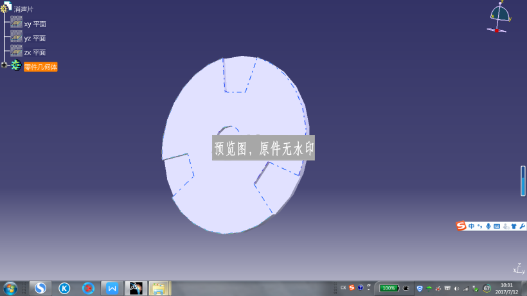
Task: Click the blue help question mark in the language bar
Action: point(361,288)
